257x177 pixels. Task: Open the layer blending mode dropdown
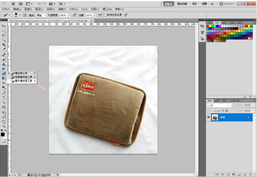(x=219, y=105)
